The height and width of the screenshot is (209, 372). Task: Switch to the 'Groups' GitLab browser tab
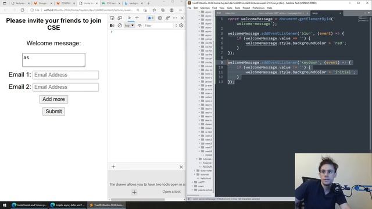[42, 3]
